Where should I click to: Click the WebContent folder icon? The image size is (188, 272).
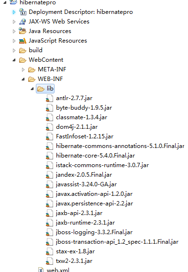point(22,60)
